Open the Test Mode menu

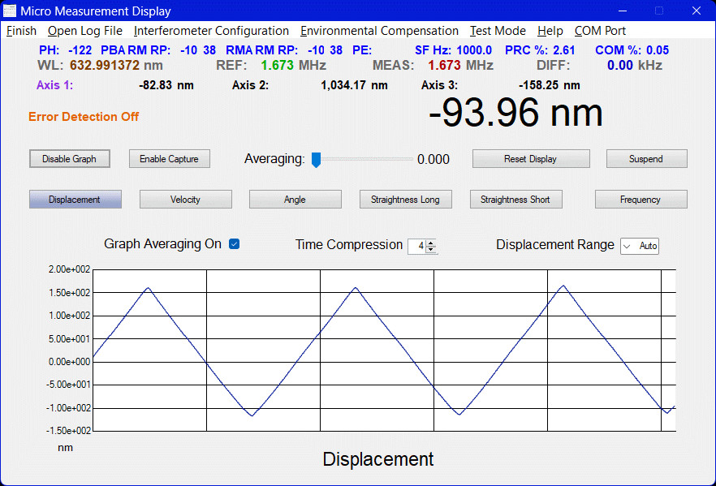point(498,31)
